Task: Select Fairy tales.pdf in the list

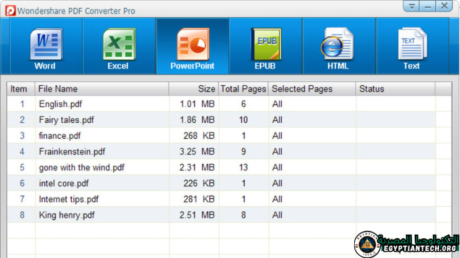Action: click(66, 120)
